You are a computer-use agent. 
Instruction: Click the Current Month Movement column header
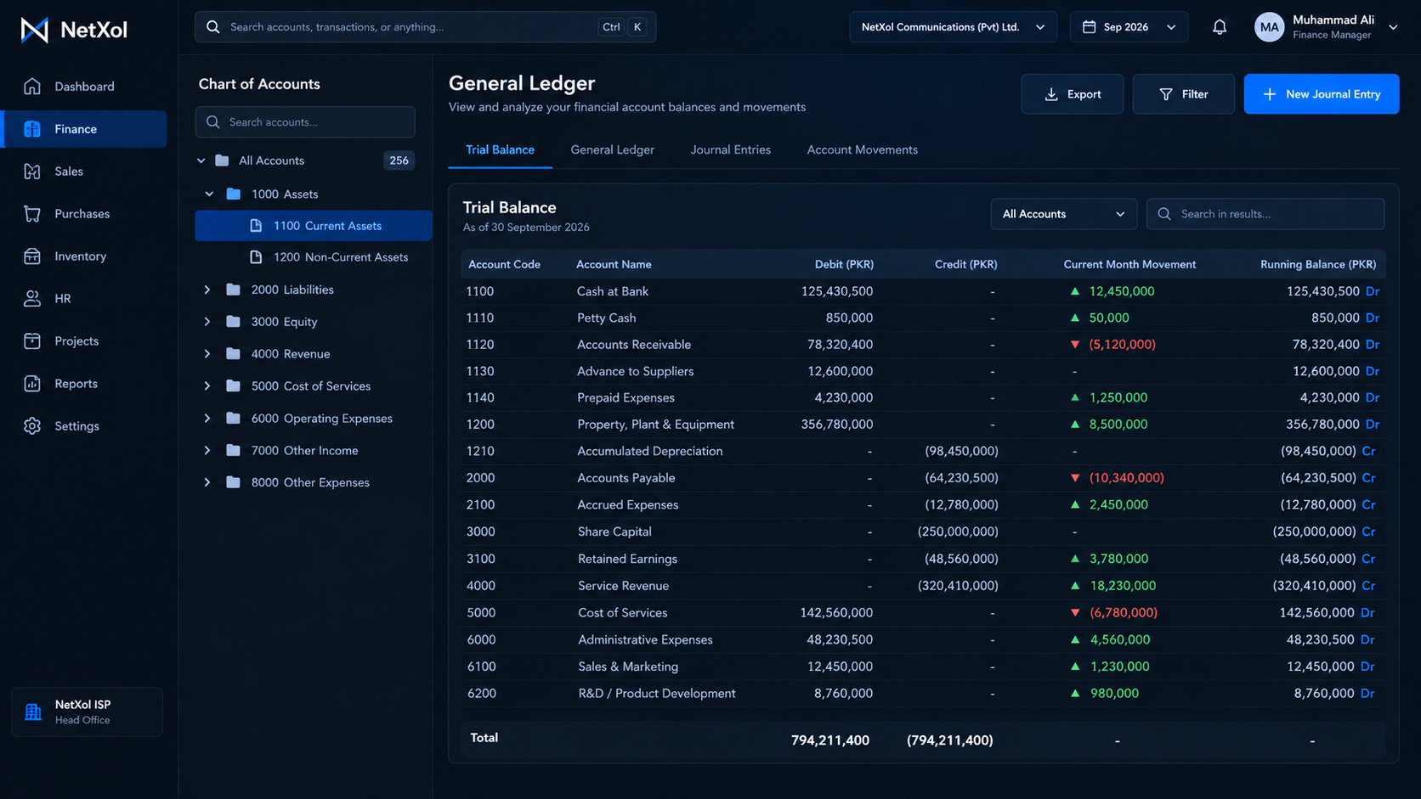click(x=1129, y=265)
